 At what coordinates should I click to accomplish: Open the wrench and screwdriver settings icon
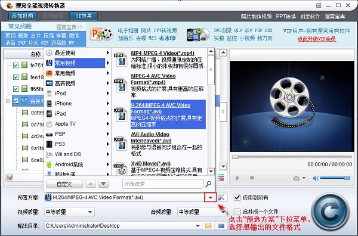221,197
